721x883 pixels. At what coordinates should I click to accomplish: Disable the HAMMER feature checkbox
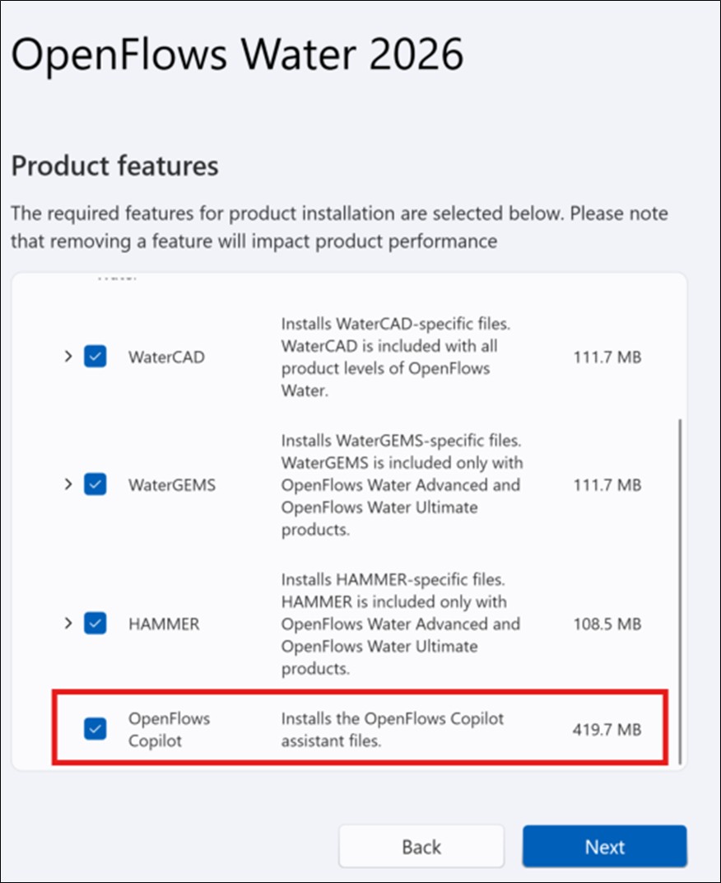pyautogui.click(x=95, y=624)
